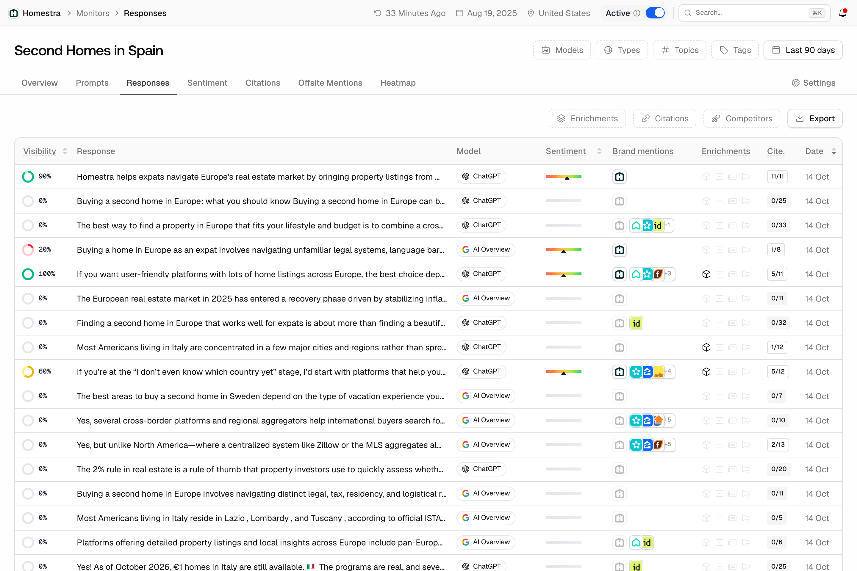857x571 pixels.
Task: Click the cube enrichment icon in 60% row
Action: 706,372
